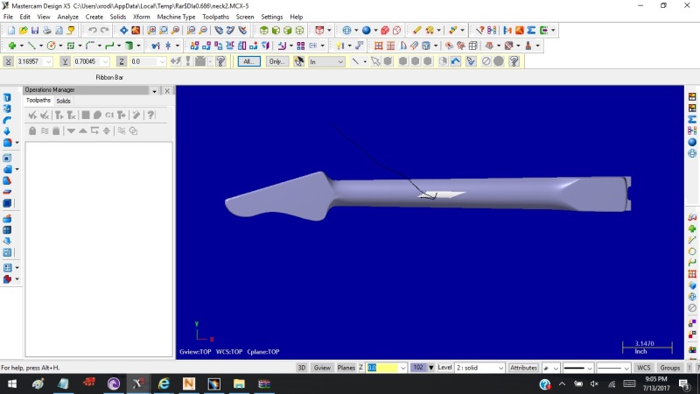Click the Z depth input field
The width and height of the screenshot is (700, 394).
click(x=382, y=368)
